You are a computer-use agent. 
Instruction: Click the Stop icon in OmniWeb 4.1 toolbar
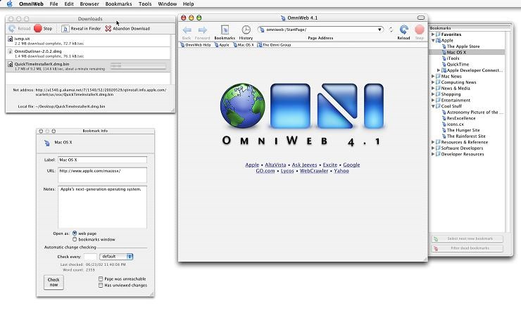coord(420,30)
